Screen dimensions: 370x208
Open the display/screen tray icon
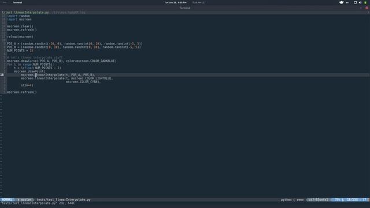355,2
